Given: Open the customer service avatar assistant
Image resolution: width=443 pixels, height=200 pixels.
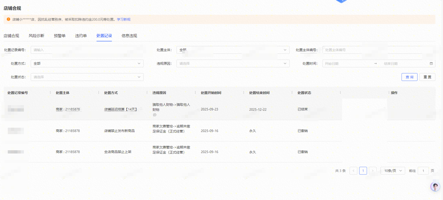Looking at the screenshot, I should click(435, 186).
